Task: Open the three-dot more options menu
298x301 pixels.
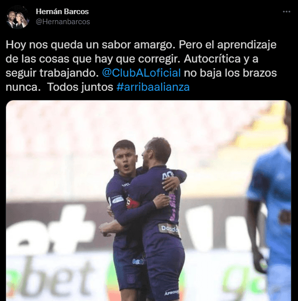Action: [286, 12]
